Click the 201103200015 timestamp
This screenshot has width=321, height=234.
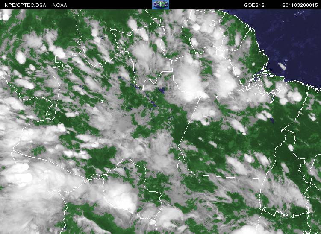(300, 5)
